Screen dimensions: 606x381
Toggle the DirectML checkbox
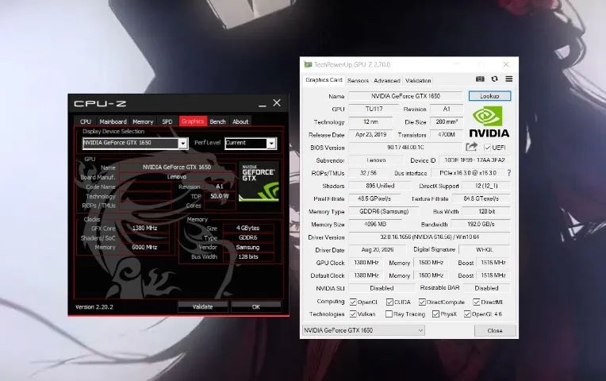point(477,302)
